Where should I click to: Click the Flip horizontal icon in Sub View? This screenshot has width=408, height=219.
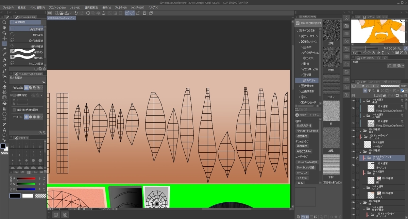[378, 53]
